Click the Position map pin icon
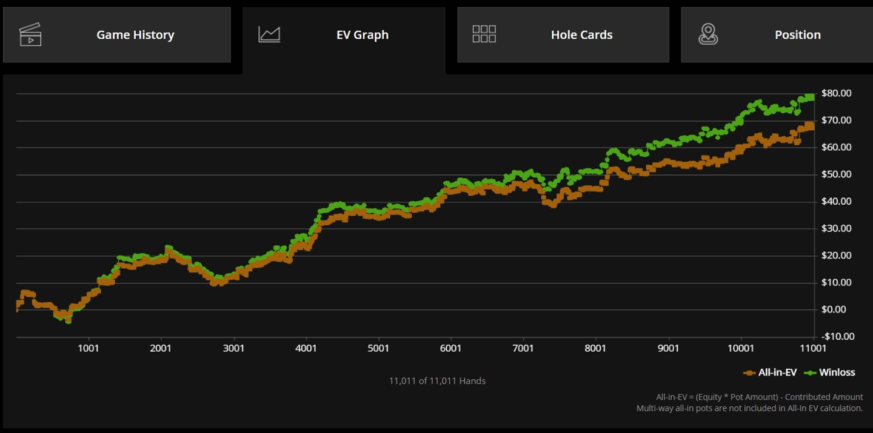 point(707,35)
